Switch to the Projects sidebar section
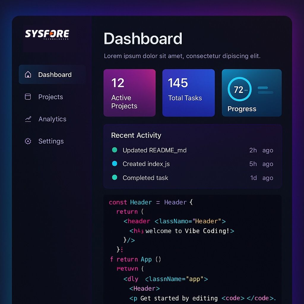 (x=50, y=97)
